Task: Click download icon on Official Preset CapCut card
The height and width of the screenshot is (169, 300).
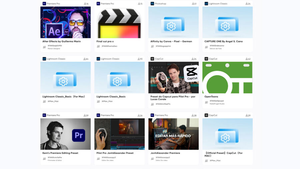Action: [x=247, y=115]
